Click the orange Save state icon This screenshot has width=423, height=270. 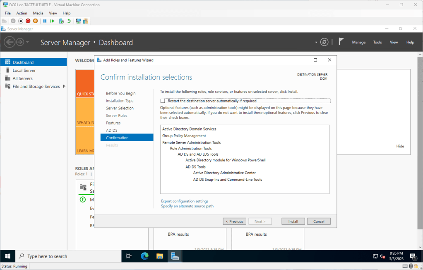tap(35, 21)
